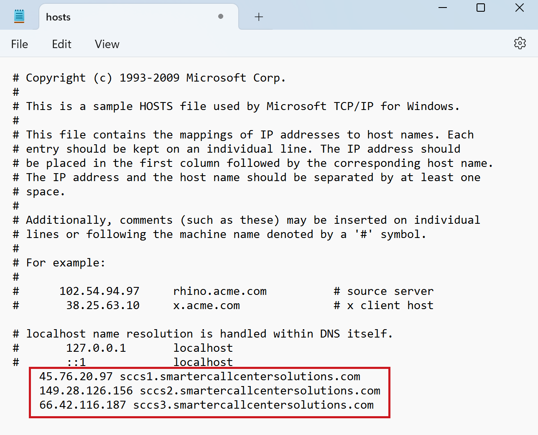Click the Notepad app icon
The height and width of the screenshot is (435, 538).
click(x=19, y=16)
